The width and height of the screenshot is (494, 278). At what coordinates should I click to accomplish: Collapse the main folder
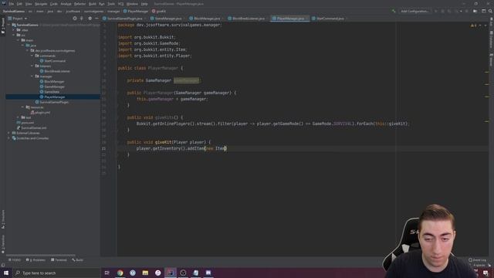19,40
